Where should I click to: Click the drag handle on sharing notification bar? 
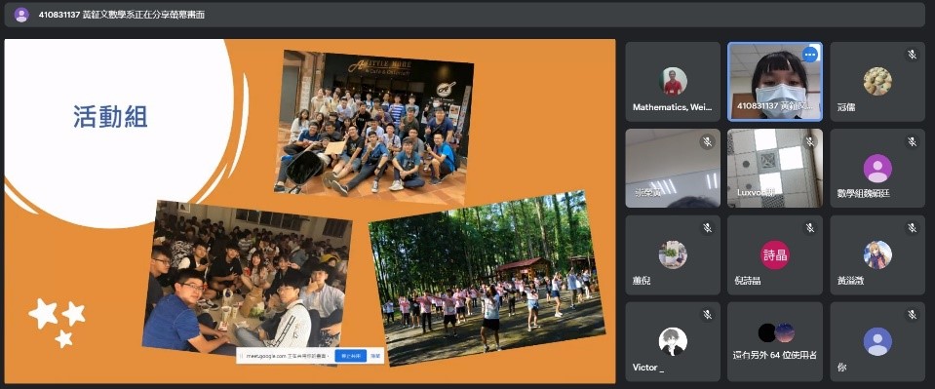click(241, 356)
